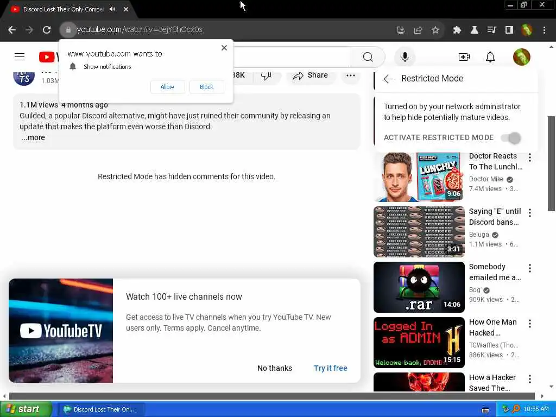Click the 10:55 AM taskbar clock
This screenshot has height=417, width=556.
536,409
